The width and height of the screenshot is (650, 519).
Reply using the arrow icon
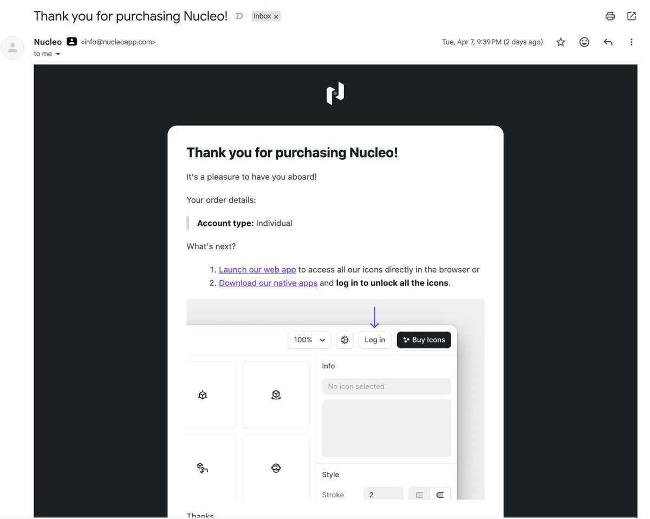(608, 42)
